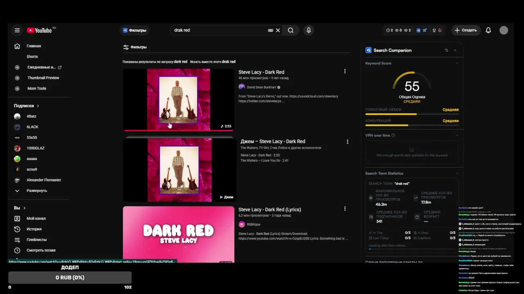Click the Конкуренция progress bar

tap(412, 125)
